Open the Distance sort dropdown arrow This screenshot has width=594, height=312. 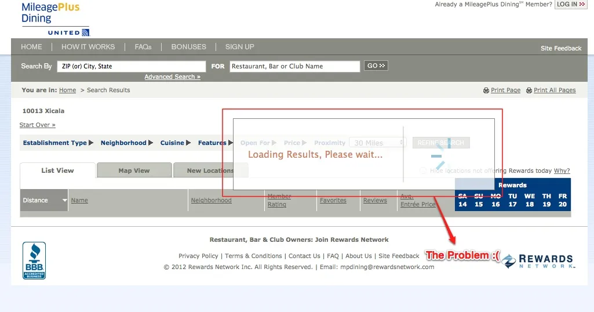pyautogui.click(x=64, y=200)
